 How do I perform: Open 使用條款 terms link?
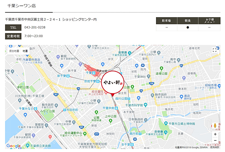214,147
